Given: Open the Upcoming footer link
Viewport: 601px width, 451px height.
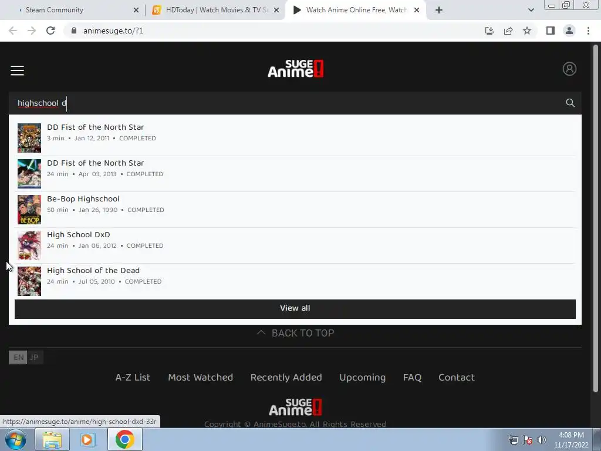Looking at the screenshot, I should pos(362,378).
